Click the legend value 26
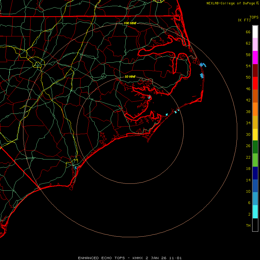 tap(248, 146)
